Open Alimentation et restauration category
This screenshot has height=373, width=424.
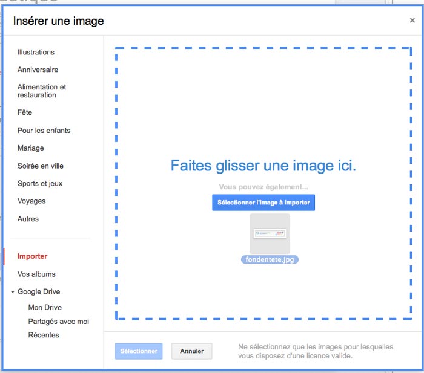(42, 91)
